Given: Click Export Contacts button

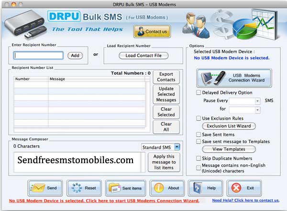Looking at the screenshot, I should [166, 77].
